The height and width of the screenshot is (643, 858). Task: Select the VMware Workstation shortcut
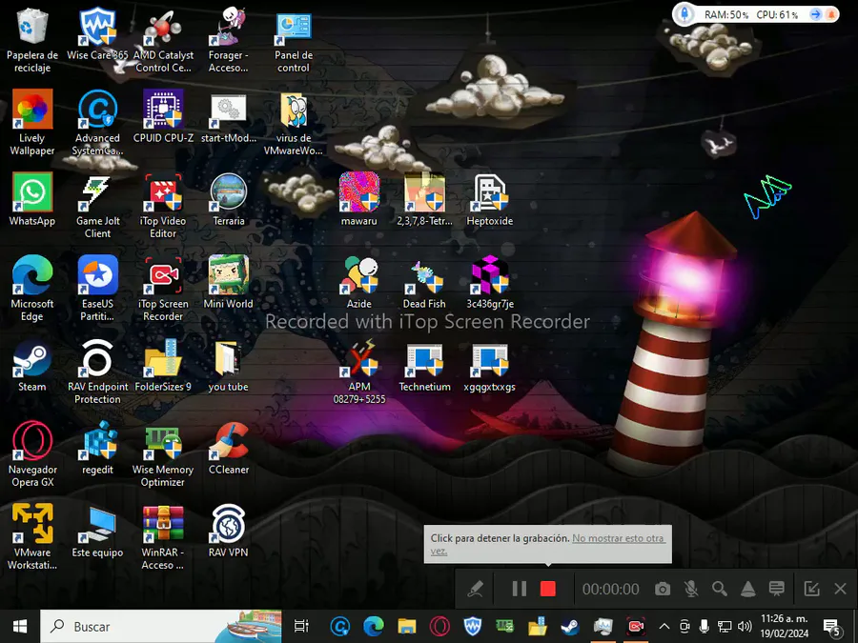click(32, 537)
